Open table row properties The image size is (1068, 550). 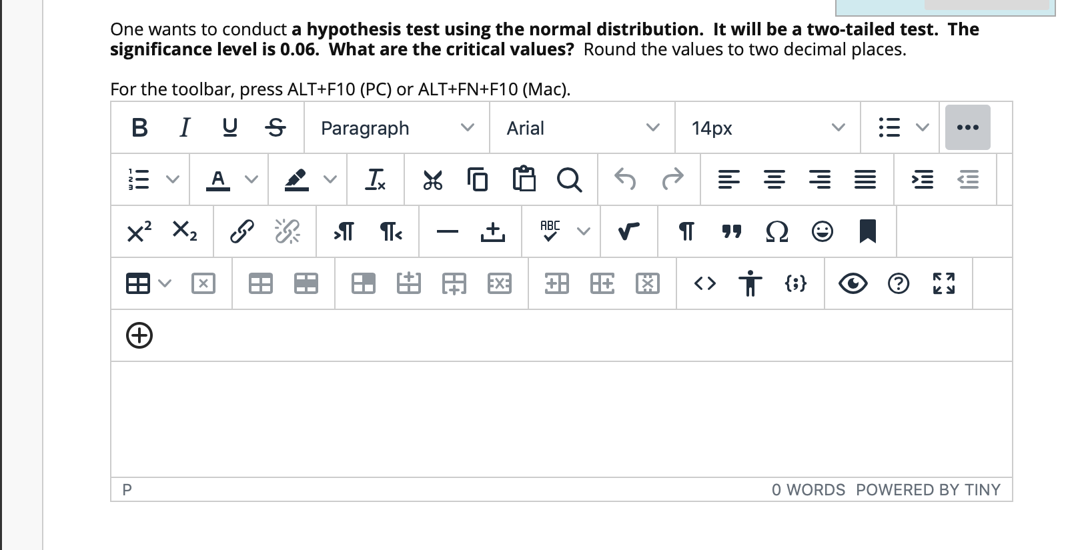(306, 283)
